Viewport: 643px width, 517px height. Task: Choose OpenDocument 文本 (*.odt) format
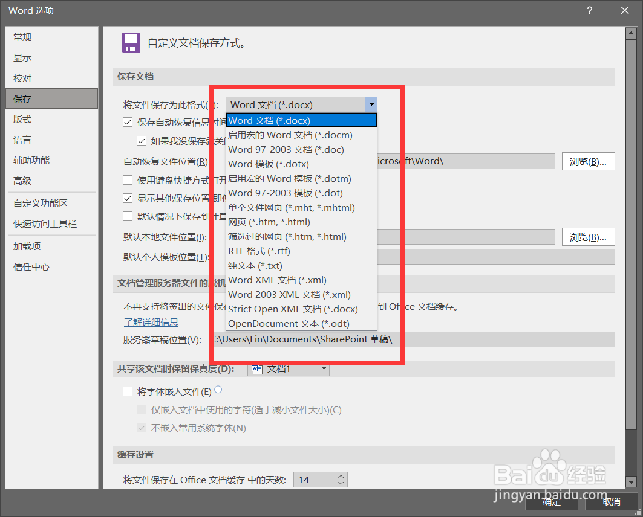301,324
